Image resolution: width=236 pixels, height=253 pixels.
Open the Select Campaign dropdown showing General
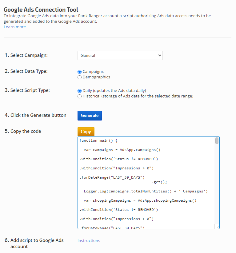pyautogui.click(x=120, y=56)
